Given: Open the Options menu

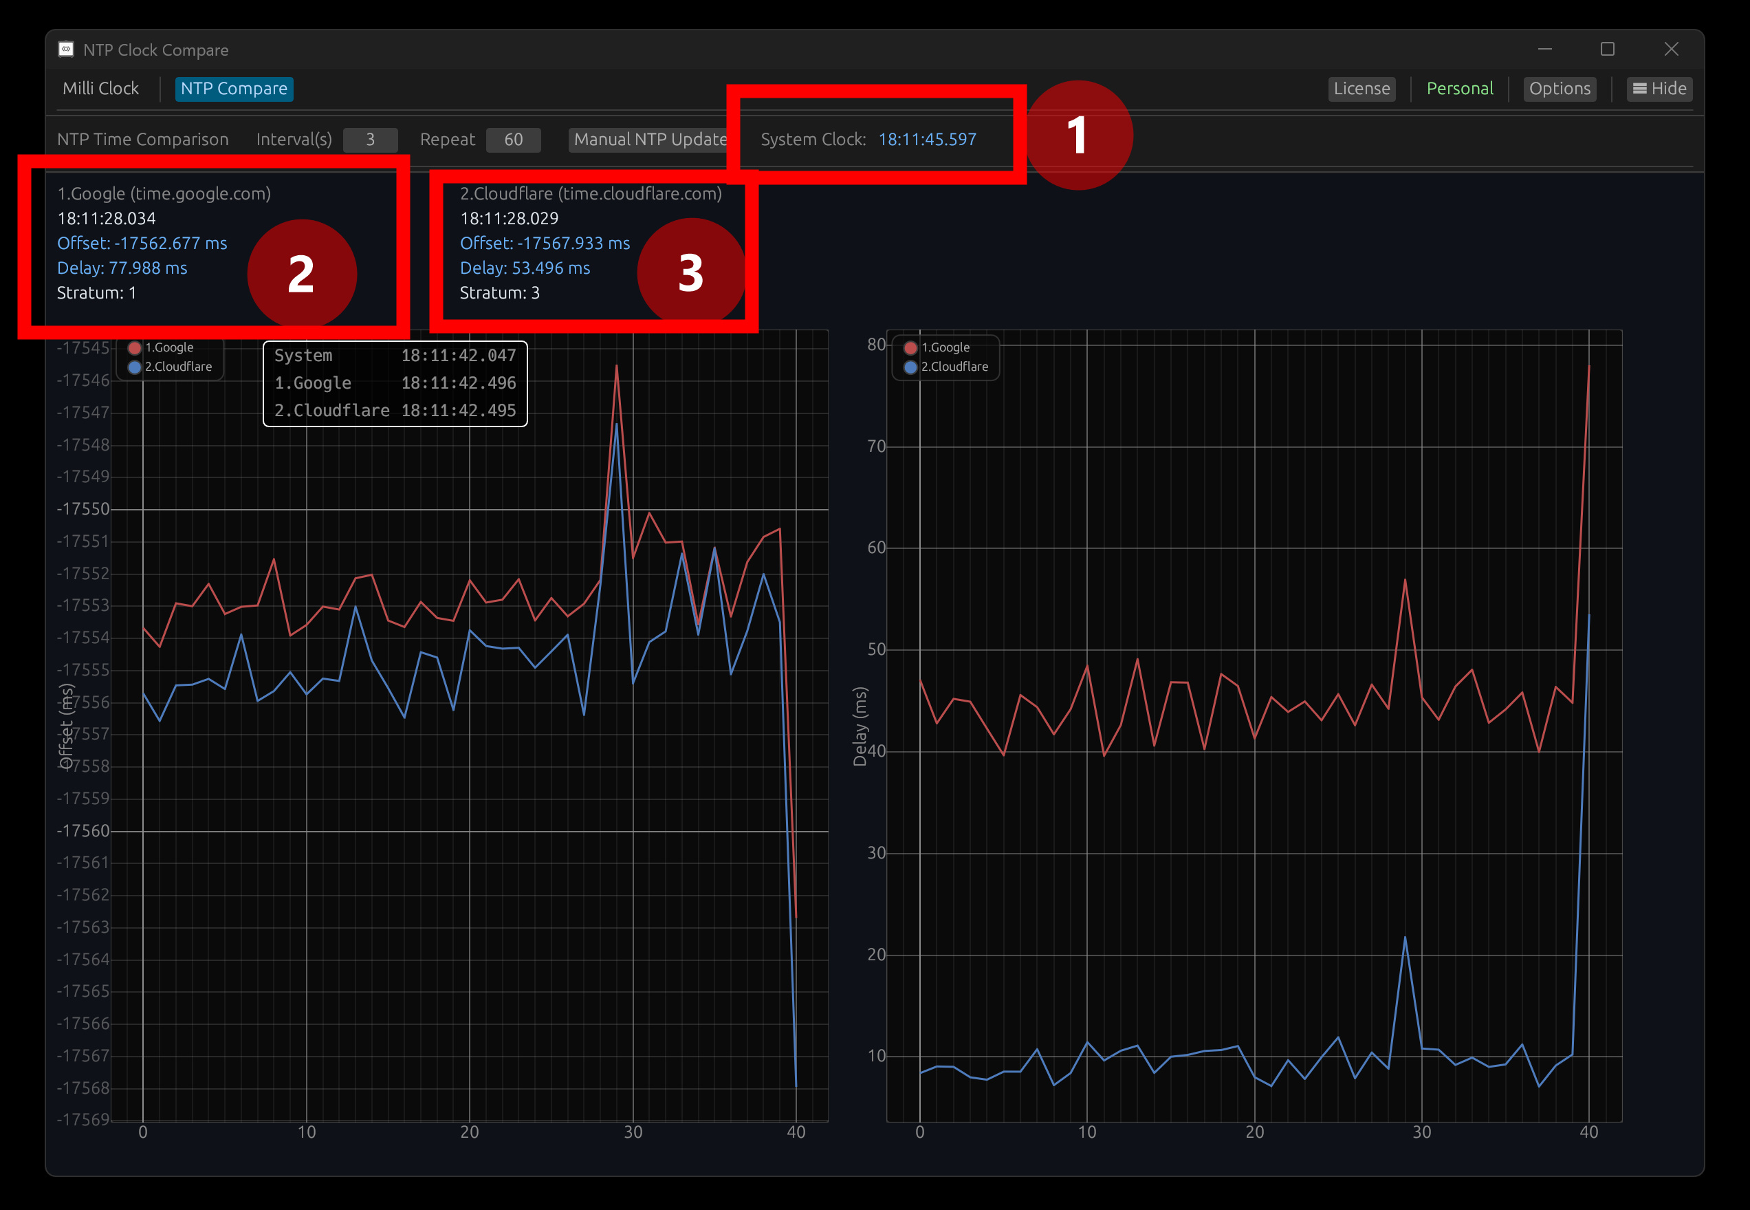Looking at the screenshot, I should tap(1559, 89).
